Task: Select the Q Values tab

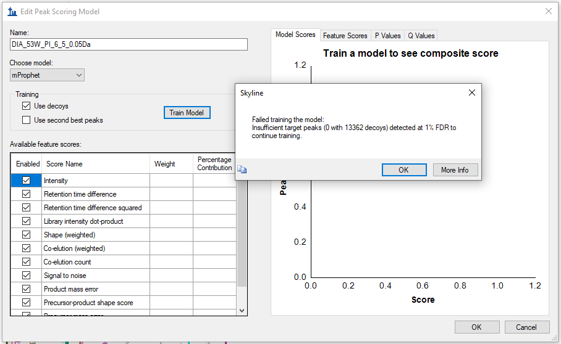Action: pyautogui.click(x=421, y=36)
